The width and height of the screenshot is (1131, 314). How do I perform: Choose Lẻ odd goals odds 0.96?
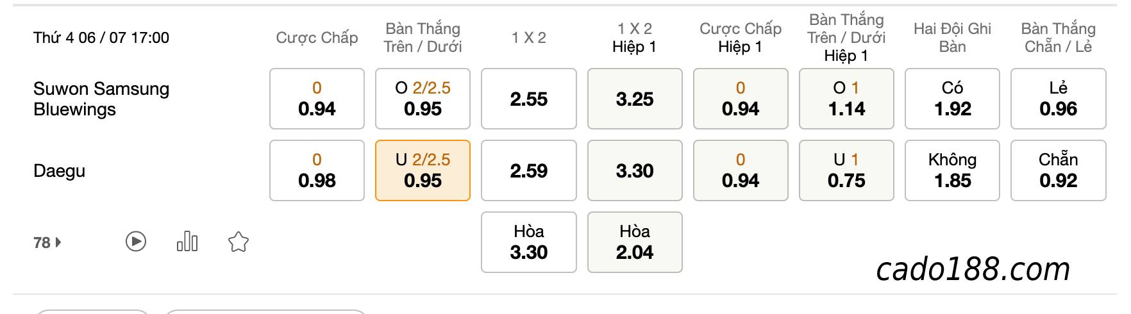1059,99
